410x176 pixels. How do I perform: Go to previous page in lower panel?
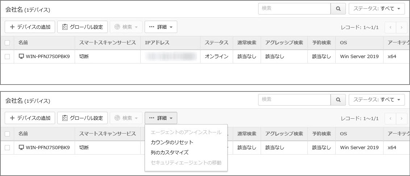[x=390, y=118]
